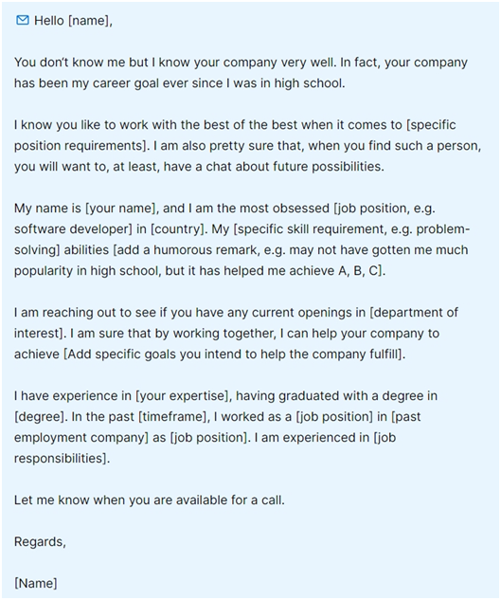501x600 pixels.
Task: Click the 'problem-solving' example text
Action: tap(443, 228)
